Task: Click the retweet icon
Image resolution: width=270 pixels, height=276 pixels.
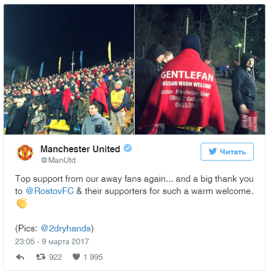Action: [x=41, y=257]
